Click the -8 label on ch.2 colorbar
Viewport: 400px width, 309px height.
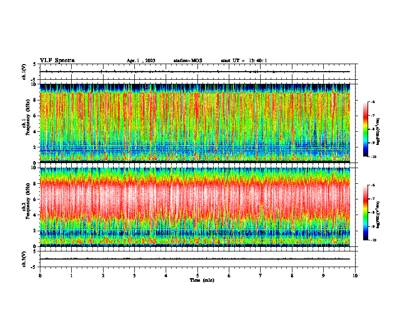click(x=373, y=213)
